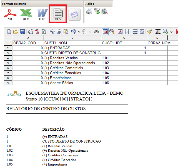This screenshot has width=178, height=168.
Task: Click spreadsheet cell with value 1.06
Action: (124, 83)
